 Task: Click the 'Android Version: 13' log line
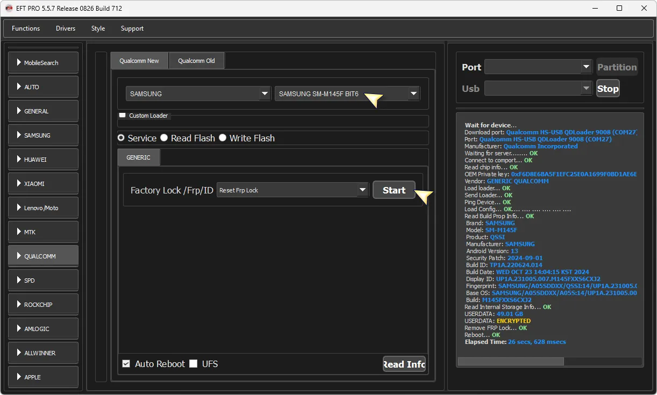point(492,251)
